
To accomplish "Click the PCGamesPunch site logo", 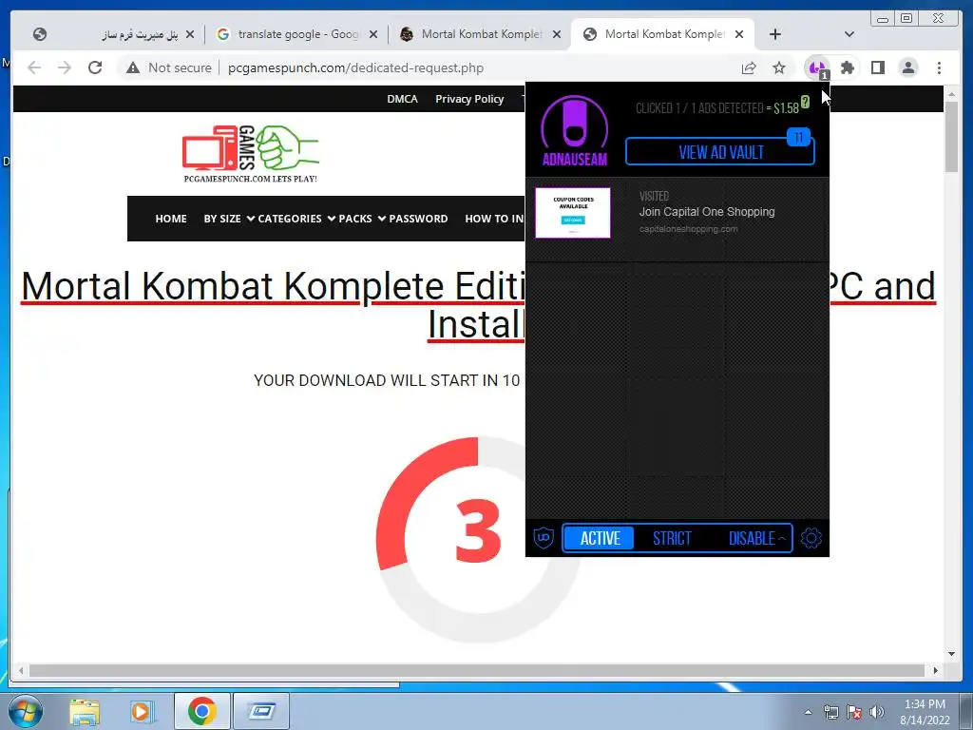I will pyautogui.click(x=251, y=153).
